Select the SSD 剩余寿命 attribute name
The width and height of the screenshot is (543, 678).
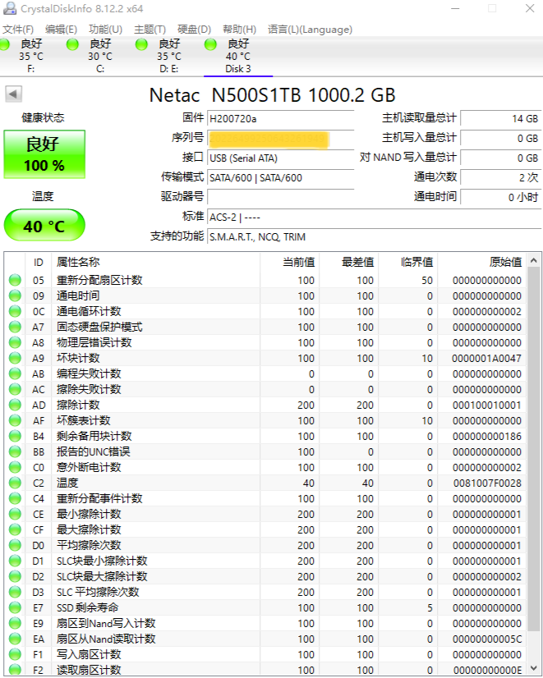coord(87,607)
